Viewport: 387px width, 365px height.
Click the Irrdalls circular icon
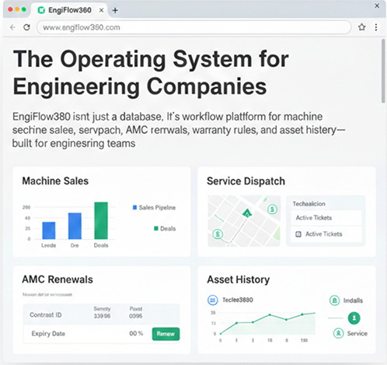point(334,300)
